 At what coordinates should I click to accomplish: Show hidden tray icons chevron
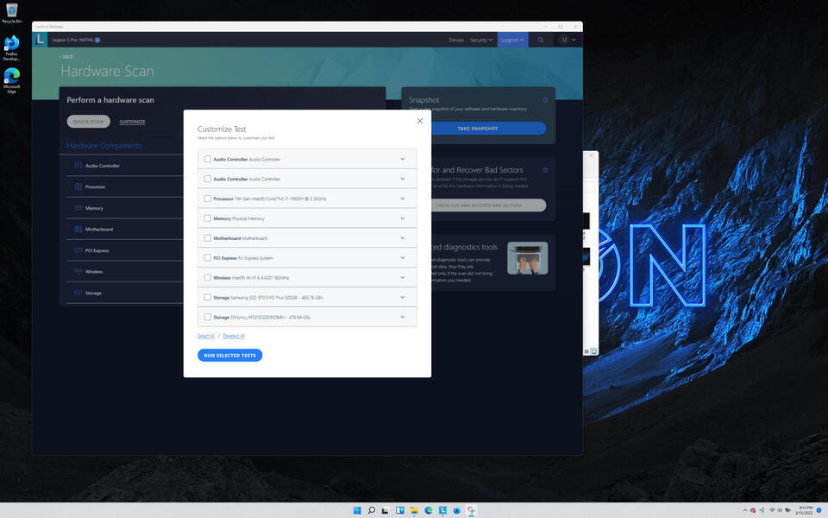[x=745, y=510]
